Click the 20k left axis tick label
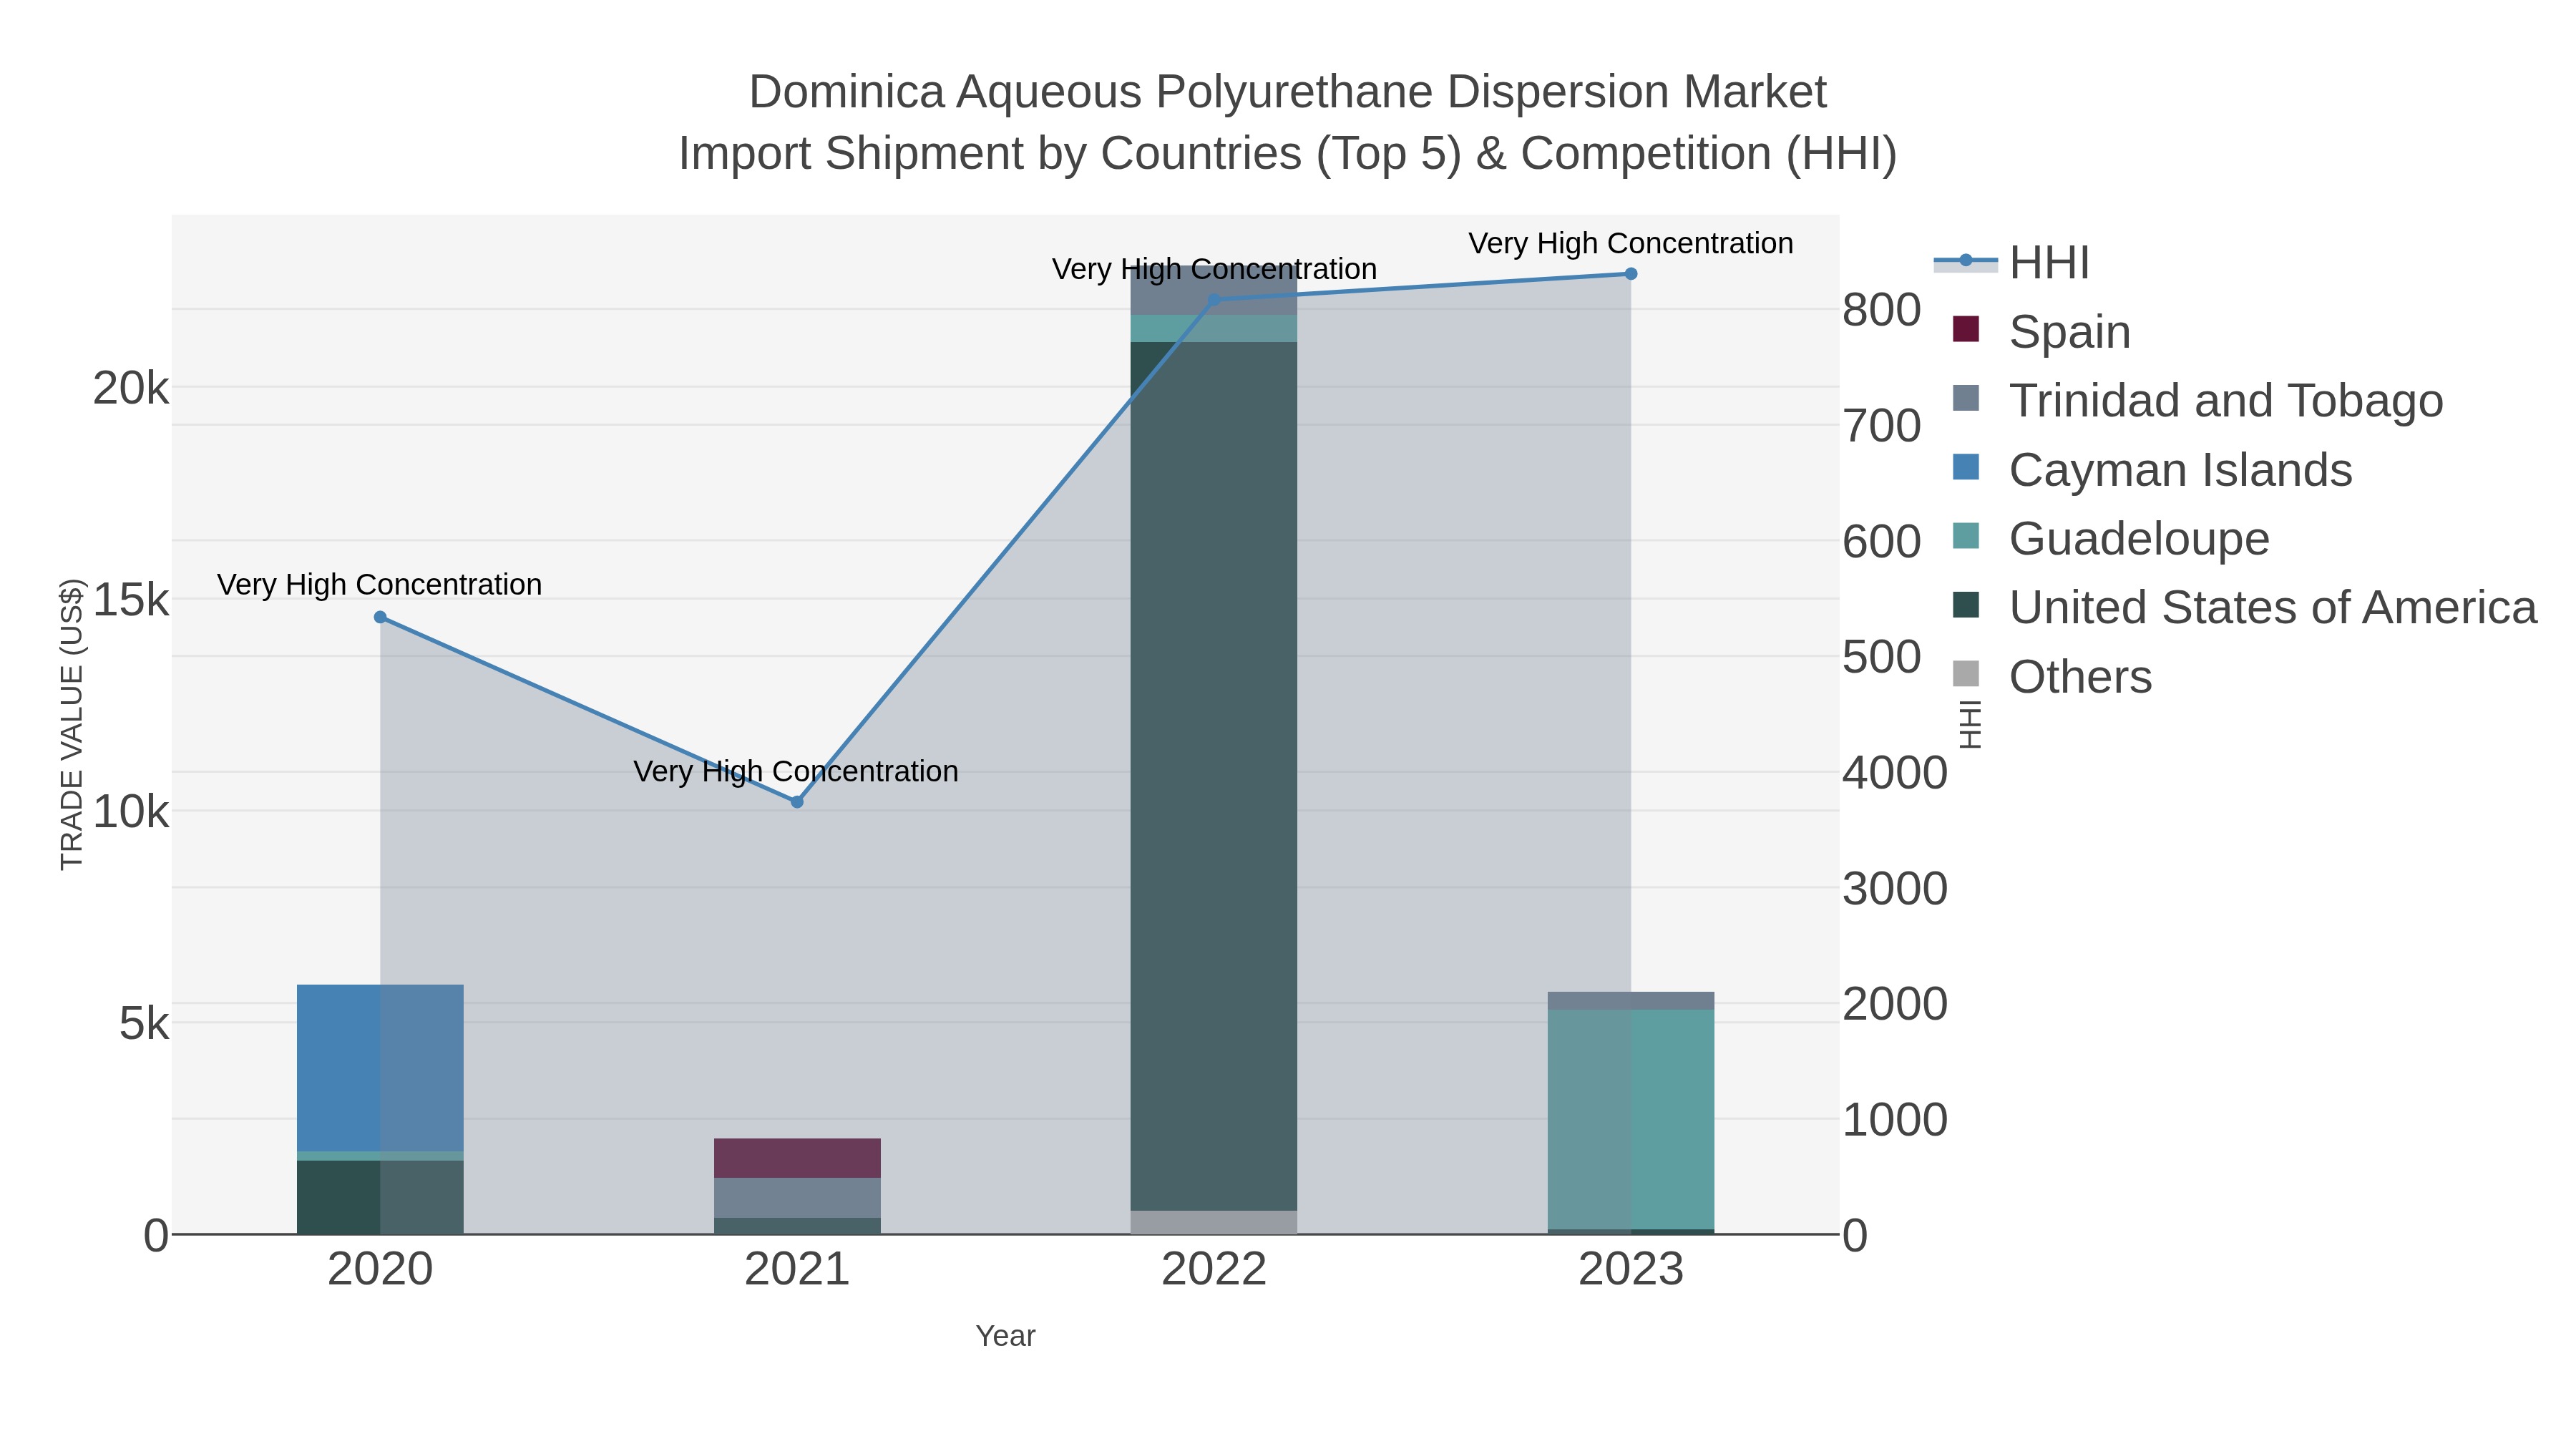 click(x=131, y=388)
